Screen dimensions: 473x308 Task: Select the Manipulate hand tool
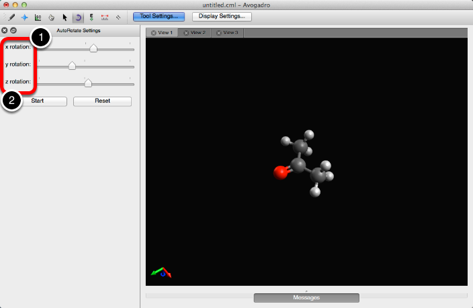(x=51, y=17)
